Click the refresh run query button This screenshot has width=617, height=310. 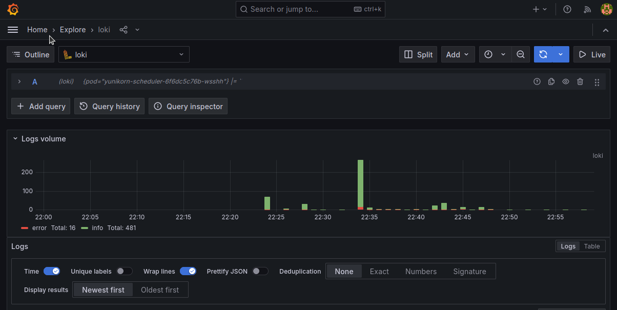click(543, 54)
